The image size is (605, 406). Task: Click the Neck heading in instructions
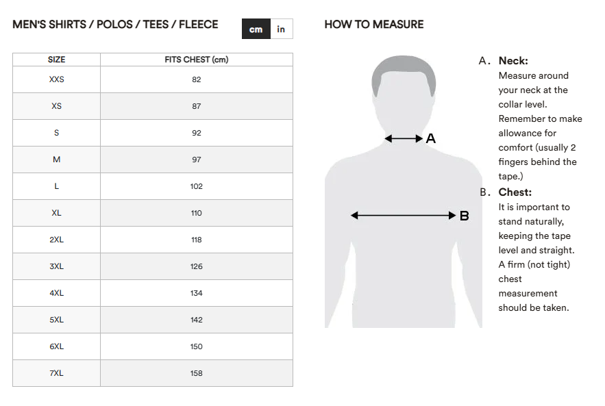[513, 61]
